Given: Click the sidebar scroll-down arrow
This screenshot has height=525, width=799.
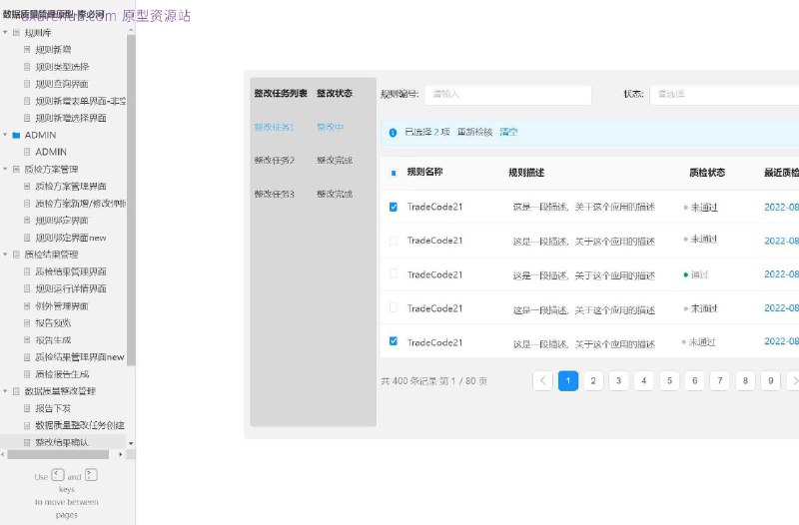Looking at the screenshot, I should 131,443.
